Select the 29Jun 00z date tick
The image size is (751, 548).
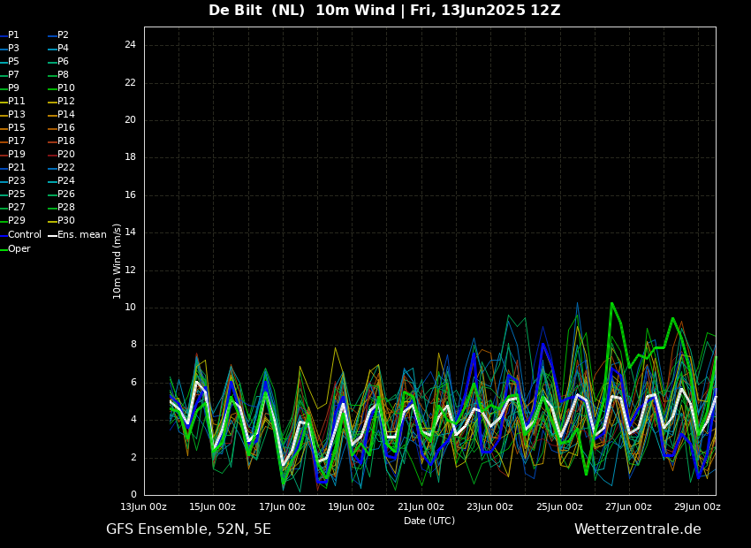pos(697,507)
